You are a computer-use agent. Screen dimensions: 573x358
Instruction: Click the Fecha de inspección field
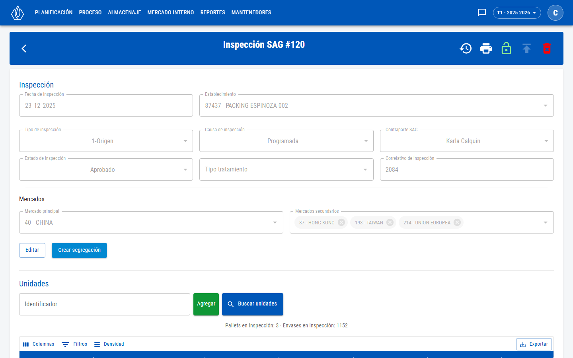(106, 105)
